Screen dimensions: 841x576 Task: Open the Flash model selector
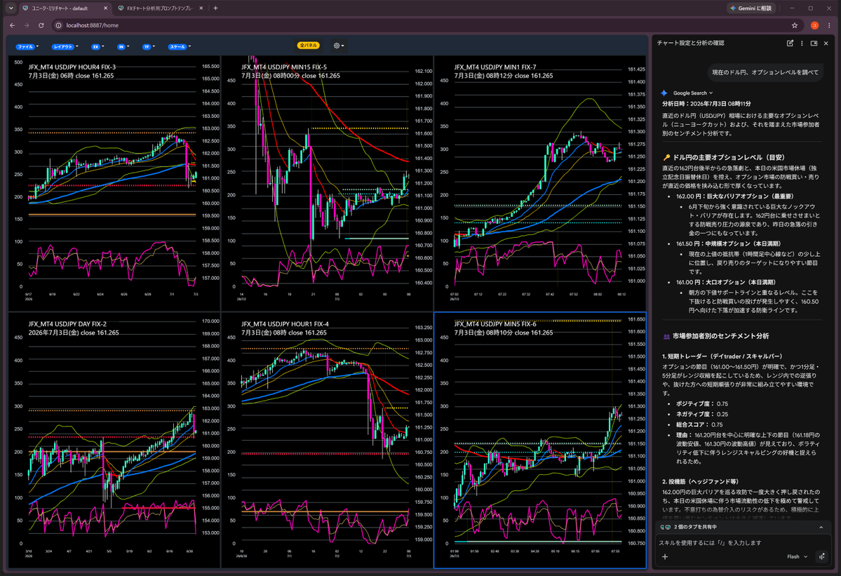coord(797,556)
